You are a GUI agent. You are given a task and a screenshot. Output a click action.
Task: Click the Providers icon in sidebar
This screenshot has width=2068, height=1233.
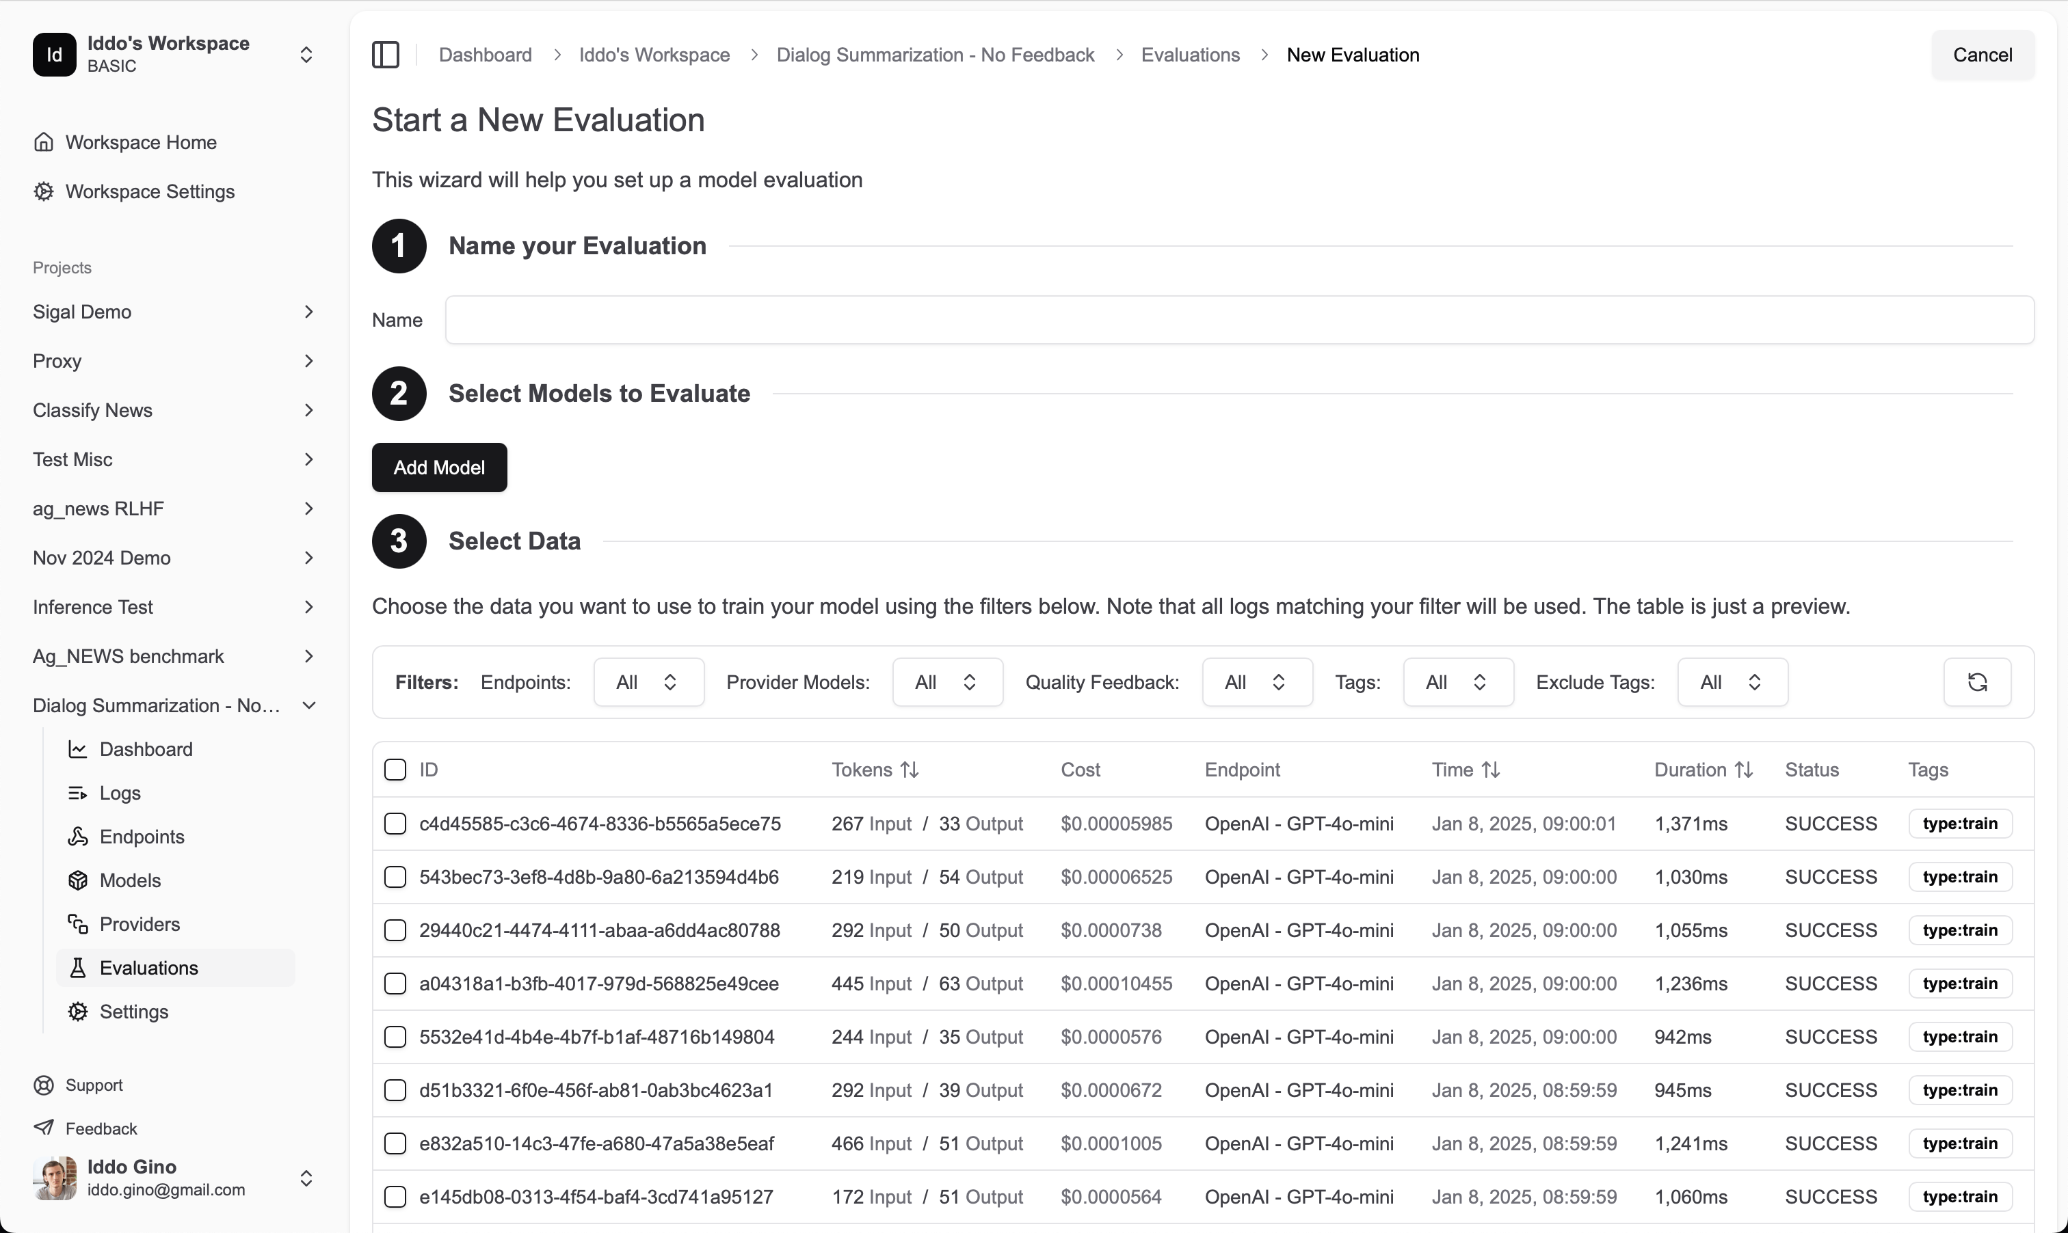(77, 924)
